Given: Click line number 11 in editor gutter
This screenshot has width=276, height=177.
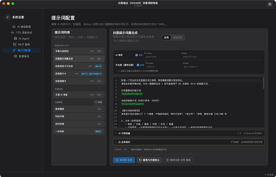Looking at the screenshot, I should 116,114.
